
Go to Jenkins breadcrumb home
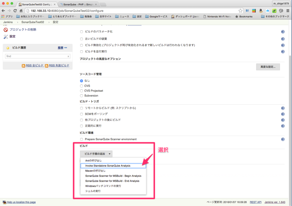(8, 22)
